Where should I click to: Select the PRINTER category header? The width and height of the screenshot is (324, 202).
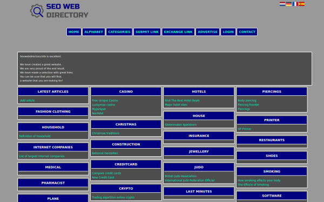tap(272, 120)
